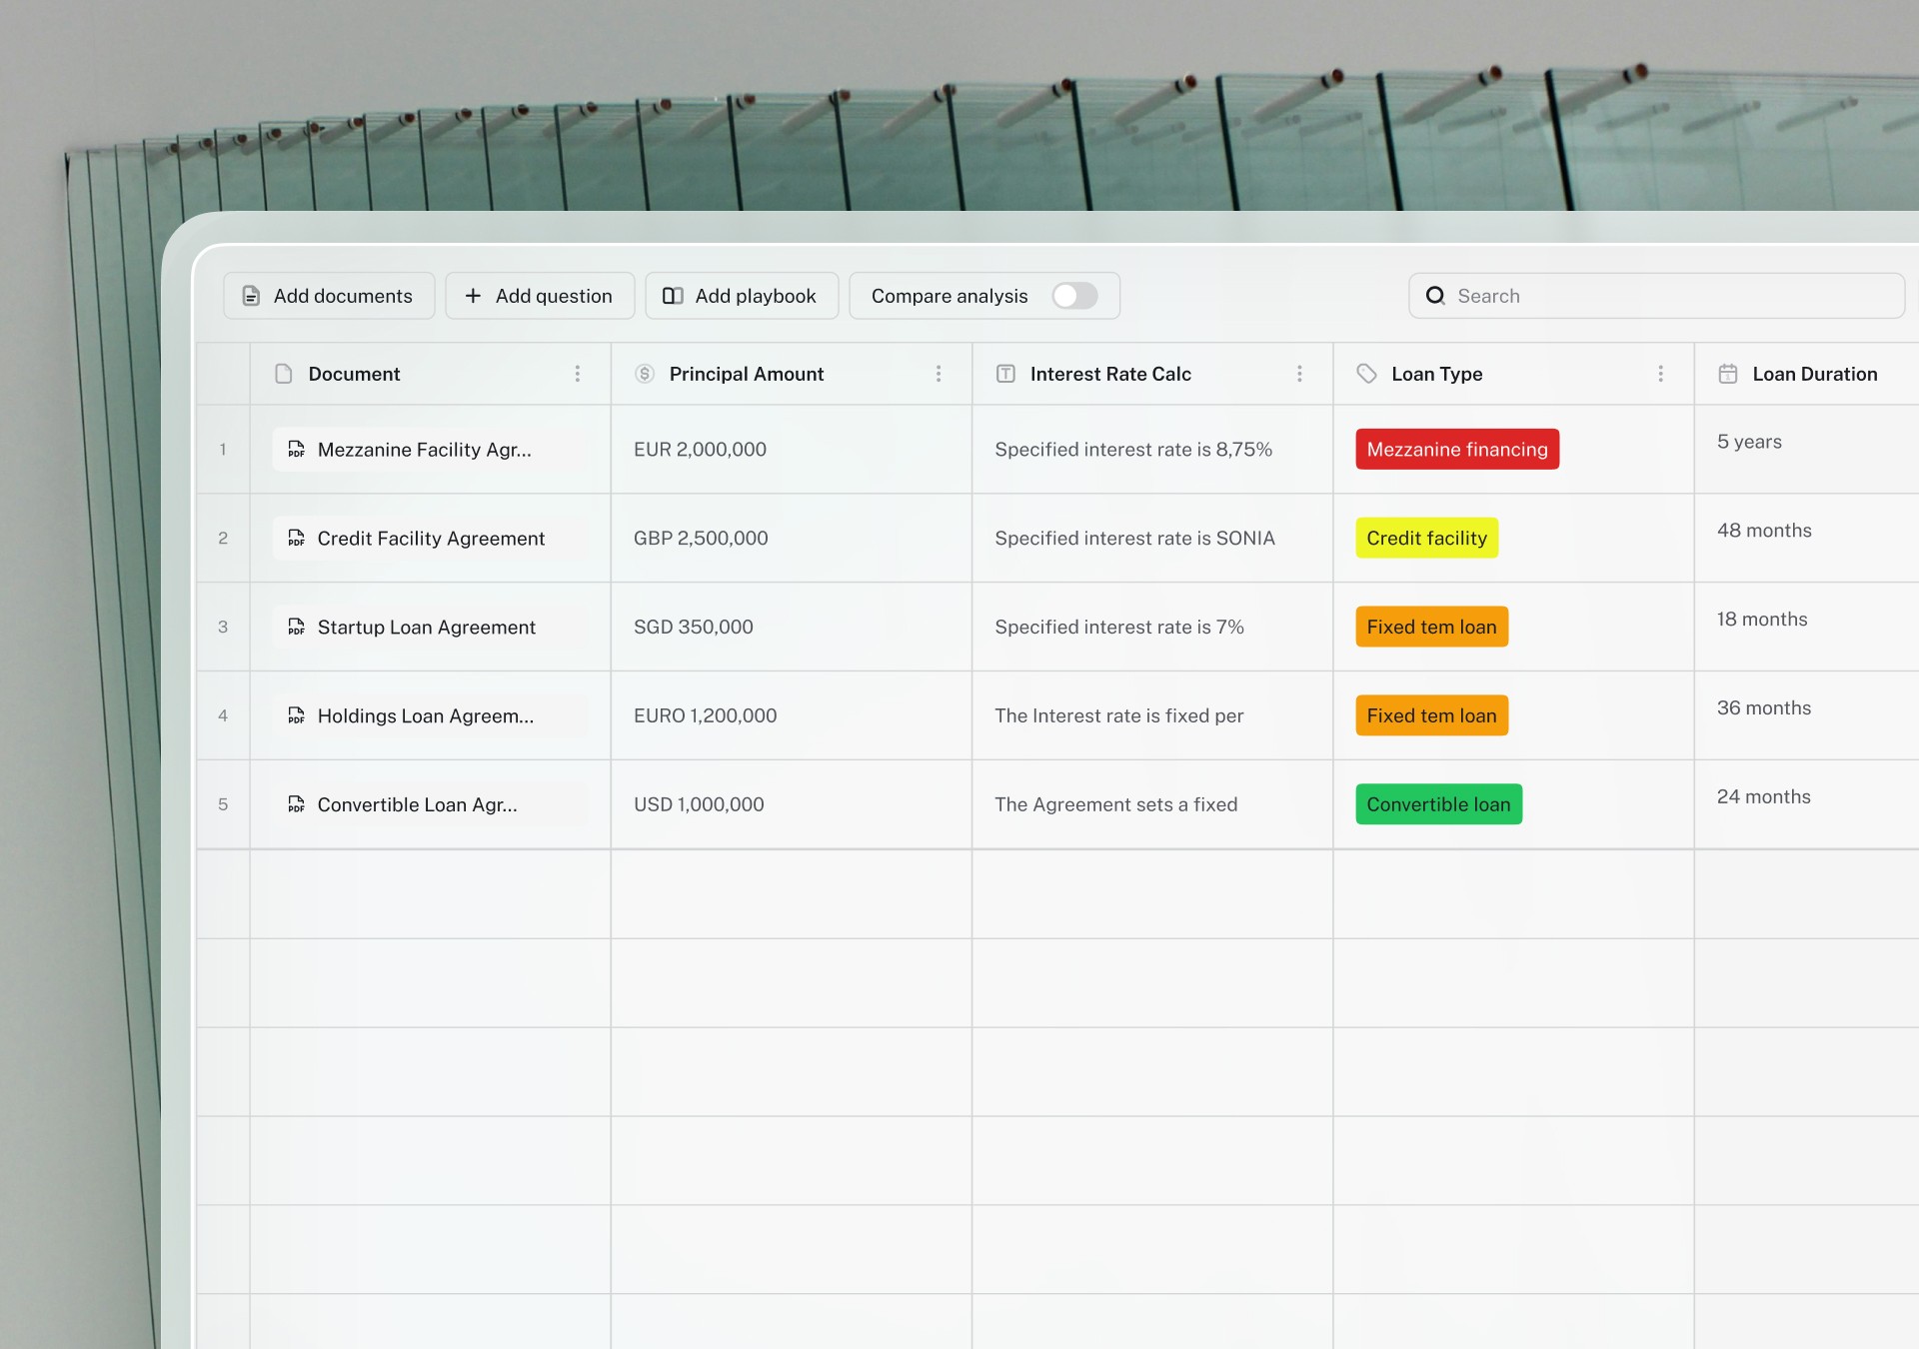This screenshot has width=1919, height=1349.
Task: Click the PDF icon for Startup Loan Agreement
Action: (296, 627)
